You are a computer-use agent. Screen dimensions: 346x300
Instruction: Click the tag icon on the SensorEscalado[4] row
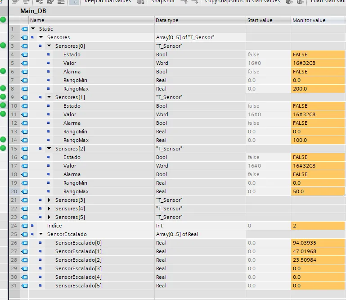coord(24,277)
